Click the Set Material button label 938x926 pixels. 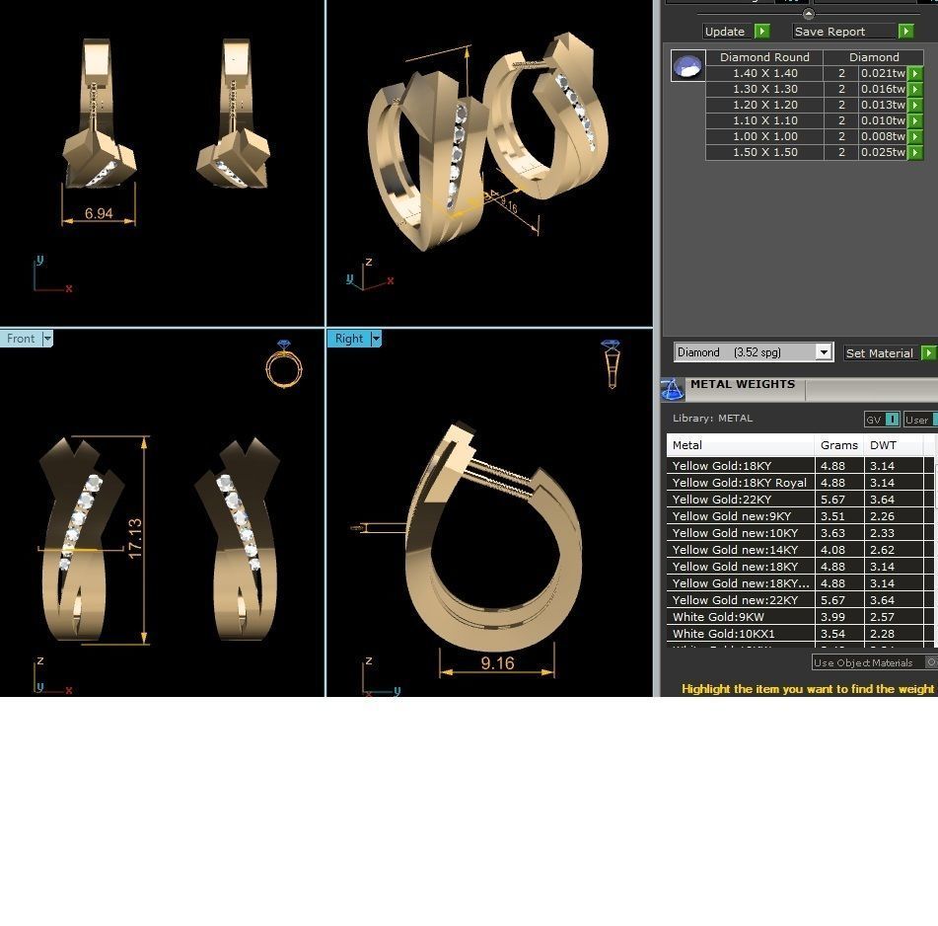pos(880,353)
